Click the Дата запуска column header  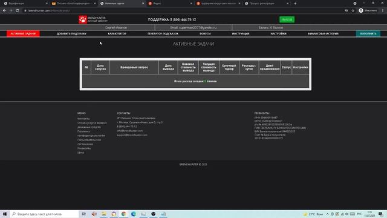click(100, 67)
